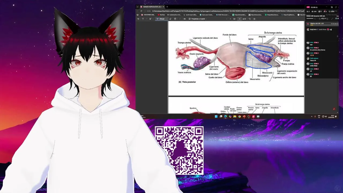
Task: Click the 'Fondo del útero' label in diagram
Action: click(x=230, y=35)
